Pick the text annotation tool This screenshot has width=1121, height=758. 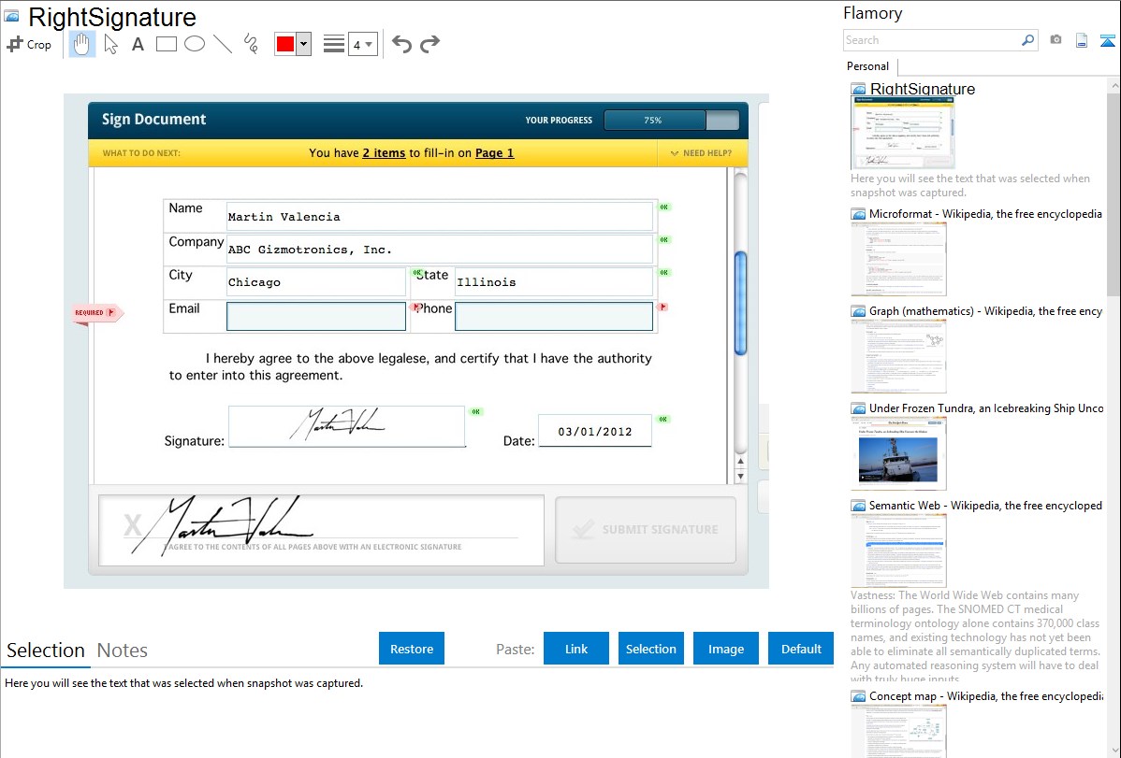coord(138,44)
